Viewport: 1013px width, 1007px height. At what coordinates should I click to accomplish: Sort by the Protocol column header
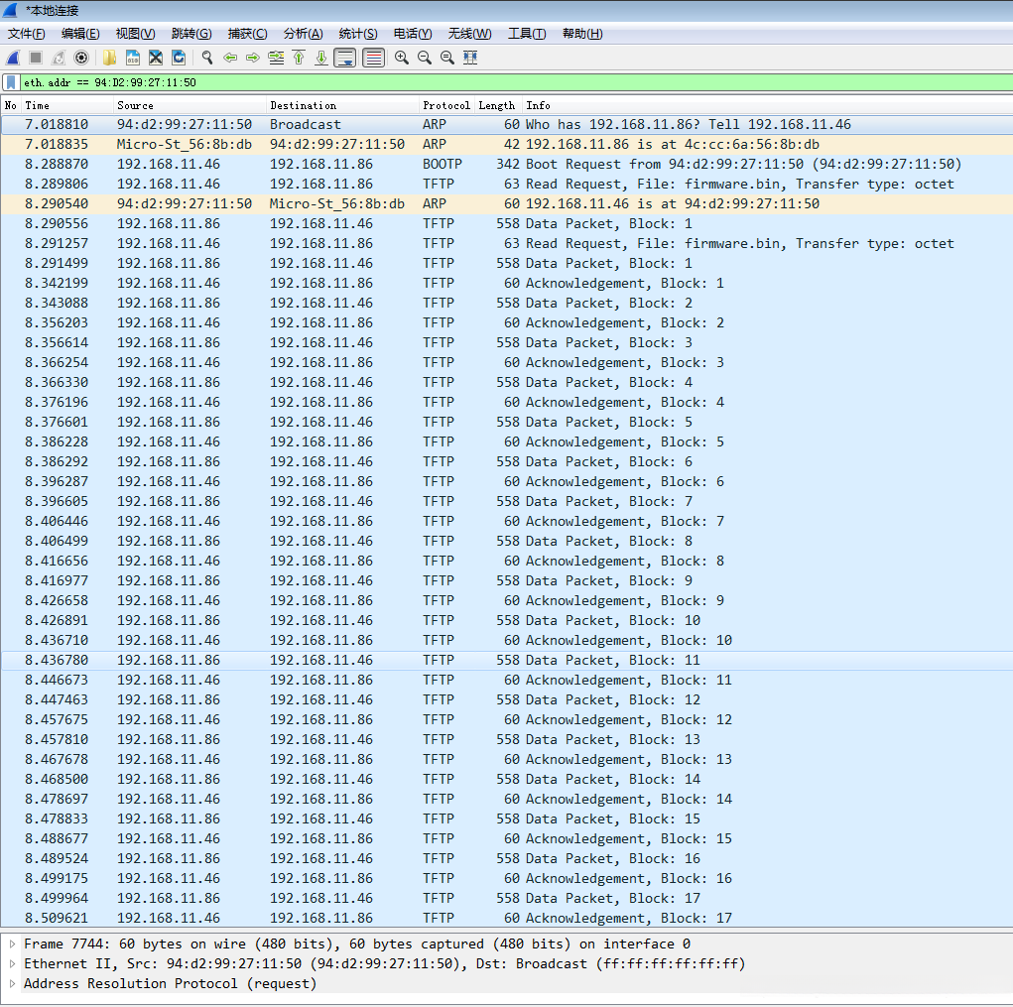click(x=446, y=105)
